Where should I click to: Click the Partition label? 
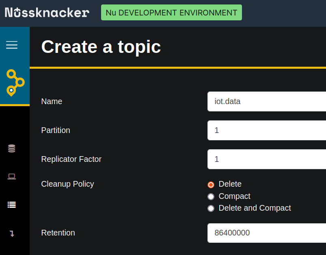(x=56, y=130)
